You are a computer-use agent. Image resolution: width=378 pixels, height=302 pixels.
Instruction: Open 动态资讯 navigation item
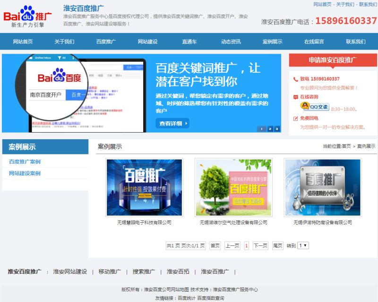[x=231, y=42]
